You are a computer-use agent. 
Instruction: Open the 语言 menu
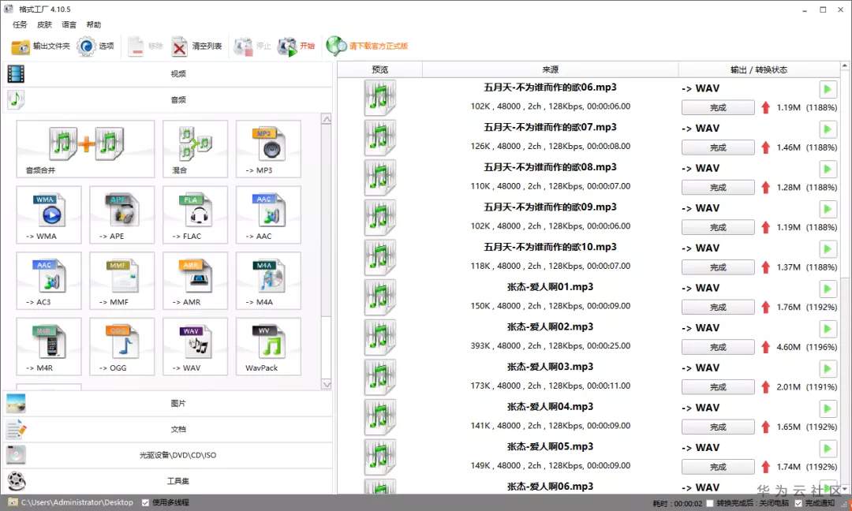pos(69,24)
